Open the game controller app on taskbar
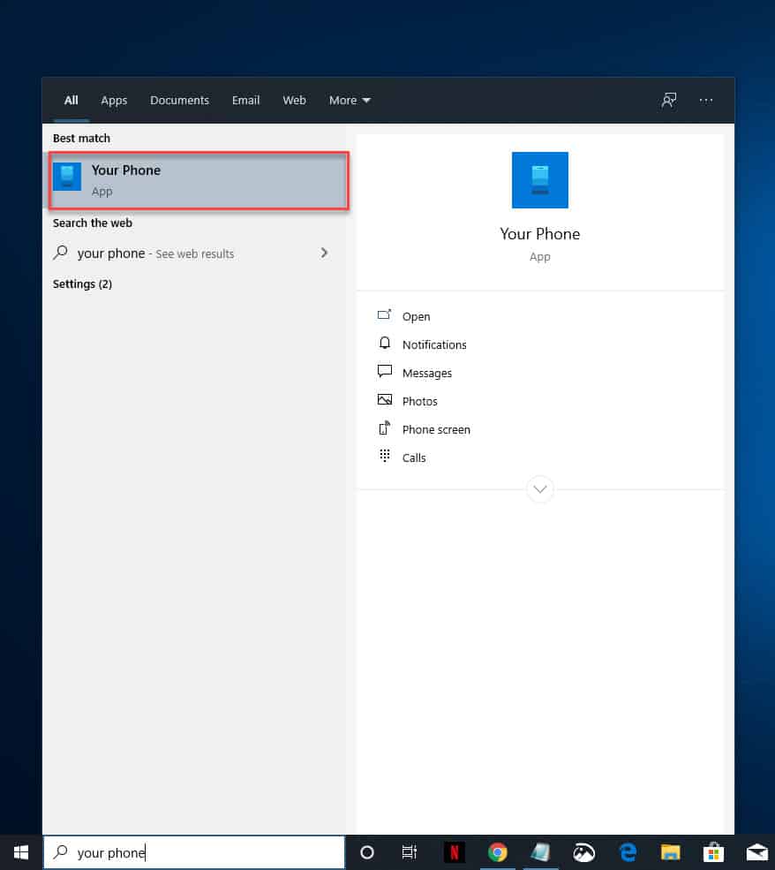The height and width of the screenshot is (870, 775). coord(583,852)
